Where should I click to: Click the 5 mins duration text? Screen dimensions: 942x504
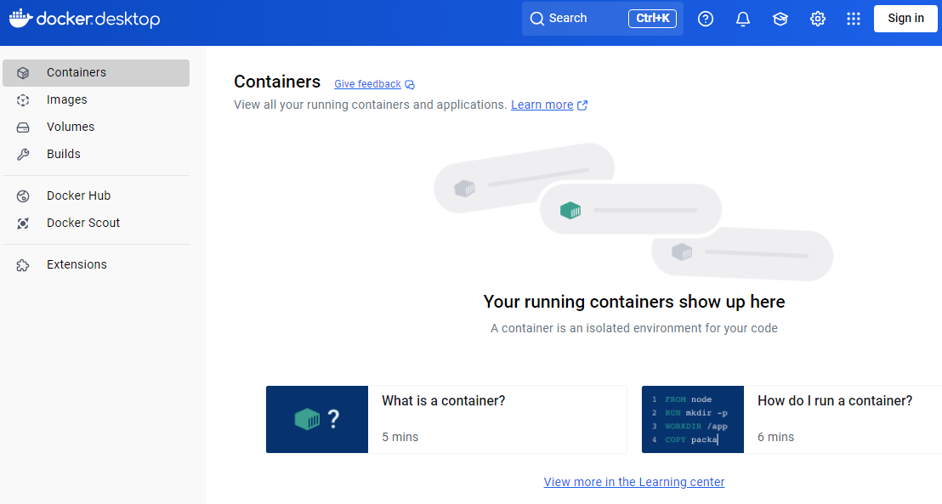tap(400, 437)
